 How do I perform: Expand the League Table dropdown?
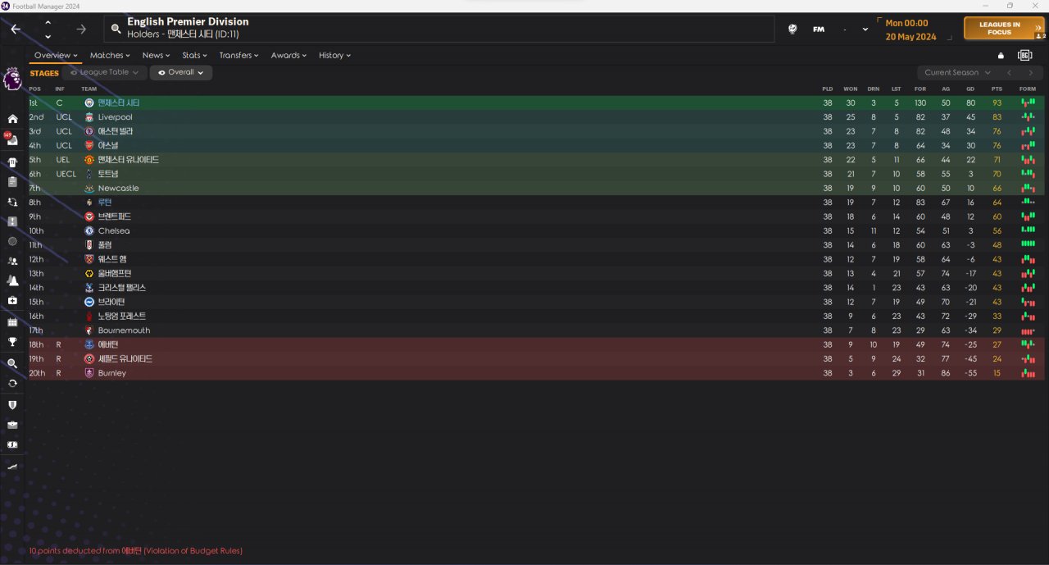tap(105, 72)
